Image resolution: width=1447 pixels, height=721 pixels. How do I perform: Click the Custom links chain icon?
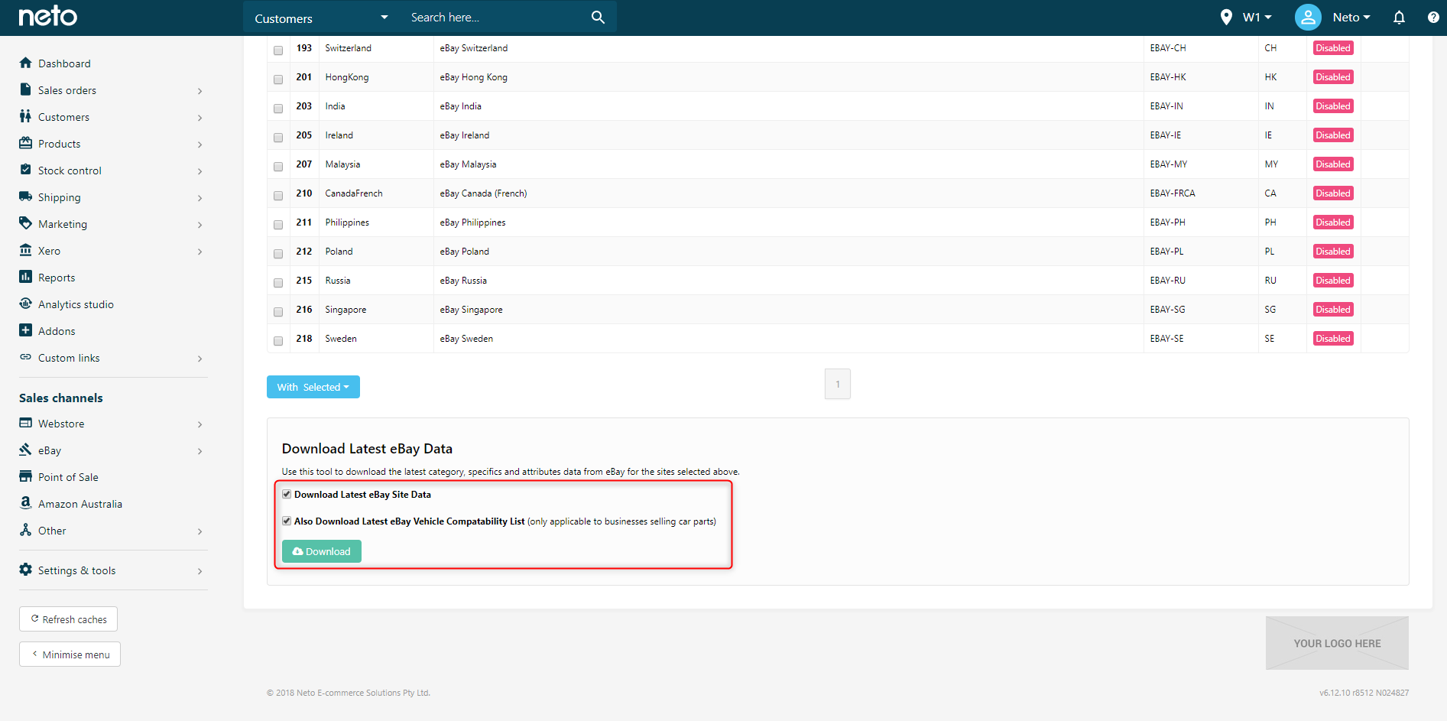pyautogui.click(x=25, y=357)
